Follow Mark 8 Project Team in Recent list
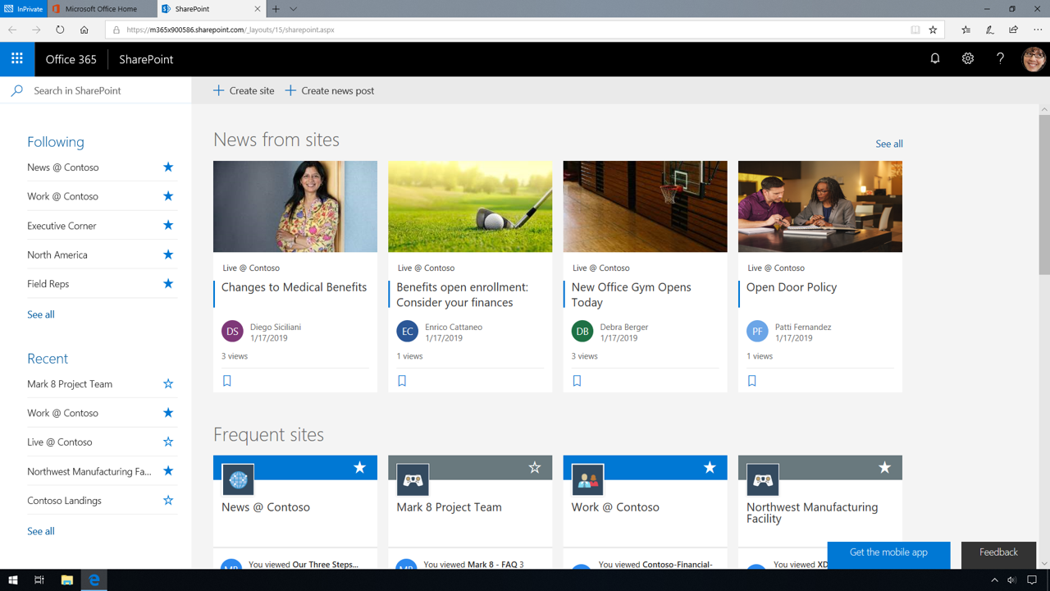 168,384
